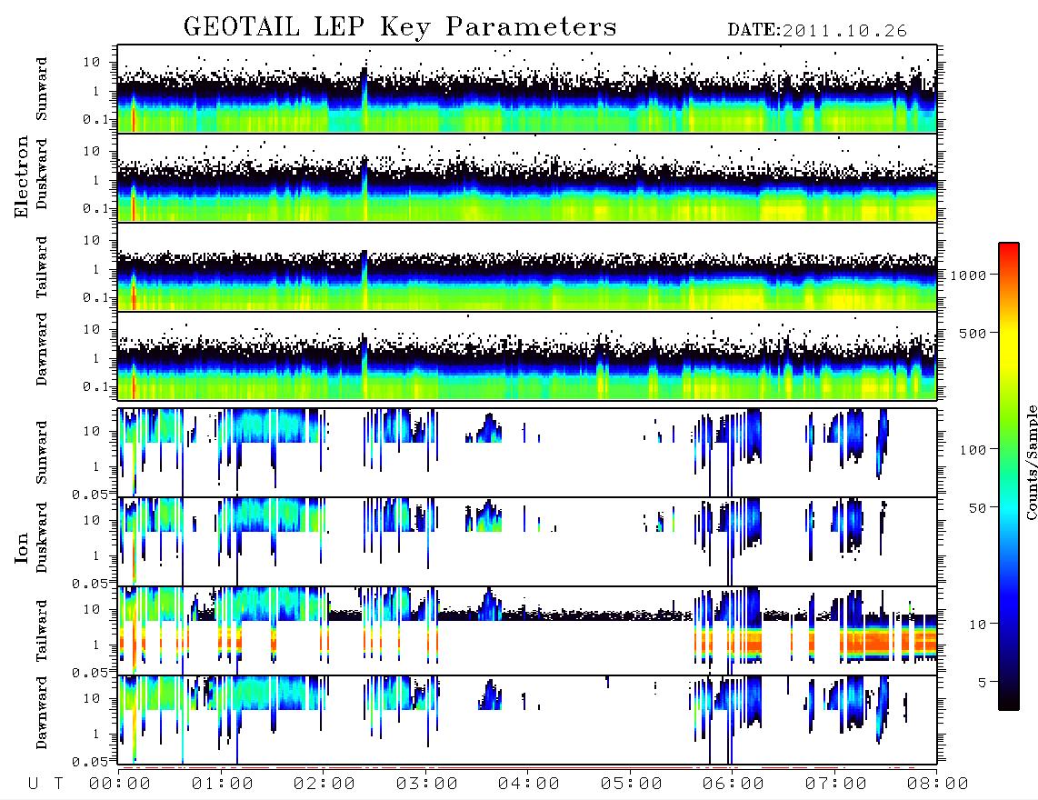Click the Counts/Sample colorbar title
Image resolution: width=1038 pixels, height=800 pixels.
(x=1031, y=462)
